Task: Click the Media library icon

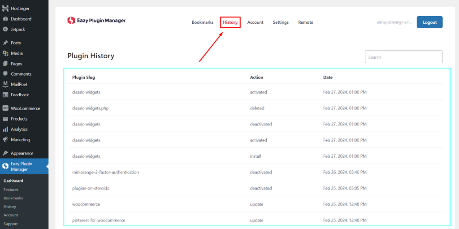Action: pyautogui.click(x=5, y=53)
